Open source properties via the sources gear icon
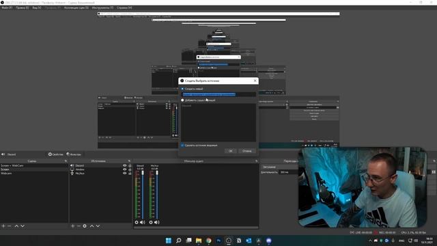The height and width of the screenshot is (246, 437). tap(85, 226)
